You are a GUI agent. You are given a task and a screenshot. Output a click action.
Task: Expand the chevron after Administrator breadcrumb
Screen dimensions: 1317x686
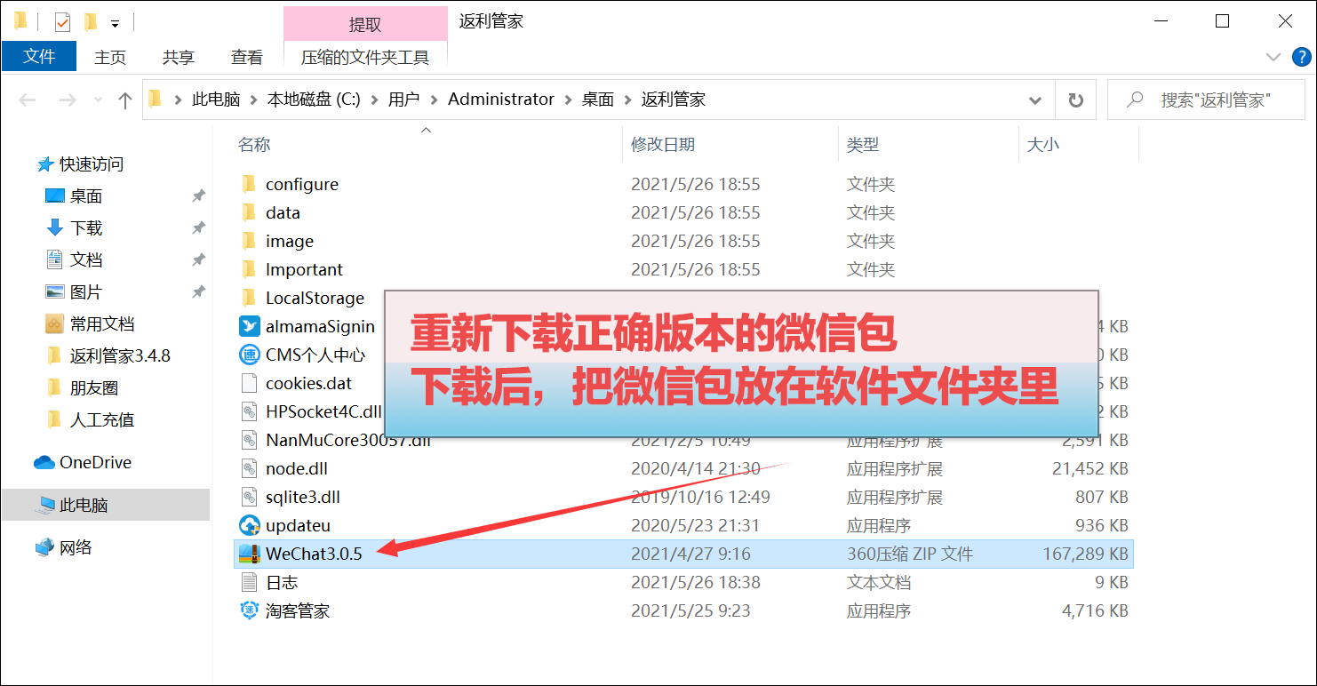(569, 100)
